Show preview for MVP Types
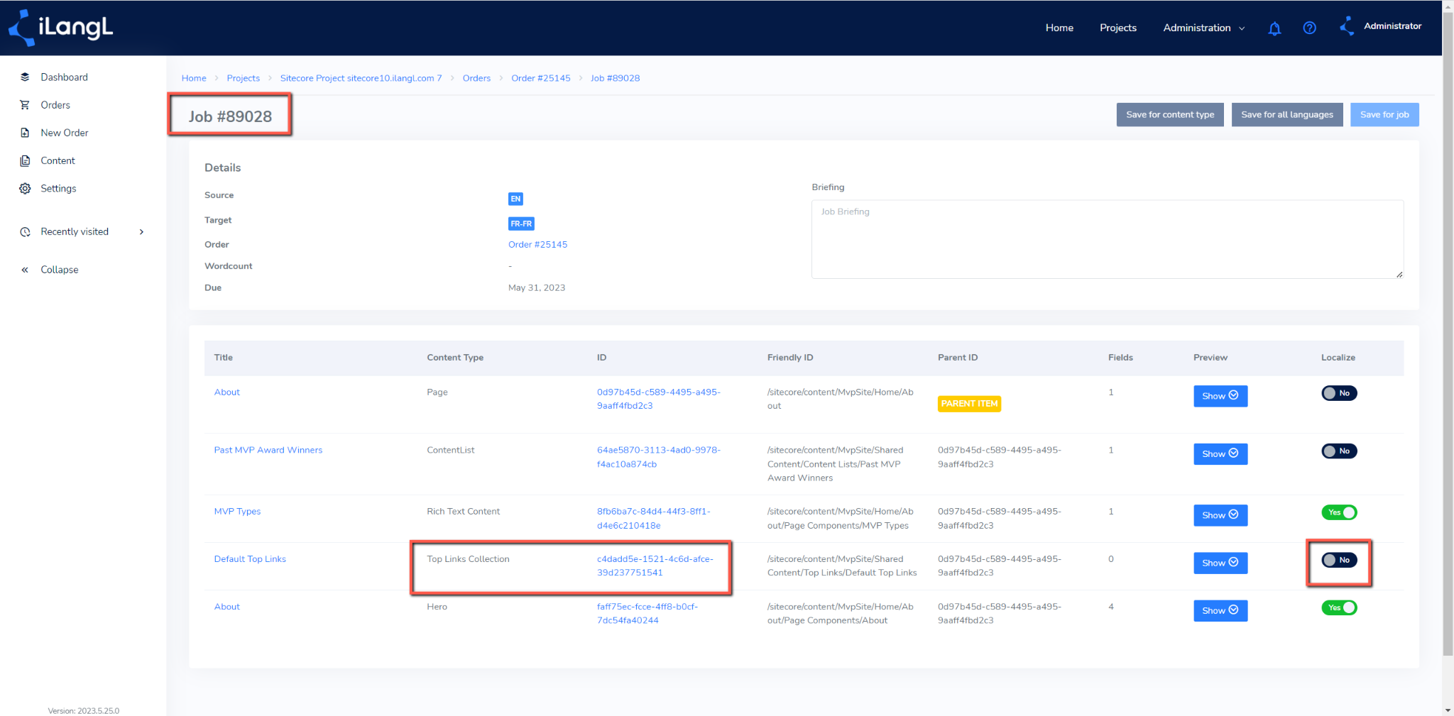The width and height of the screenshot is (1454, 716). click(x=1220, y=515)
